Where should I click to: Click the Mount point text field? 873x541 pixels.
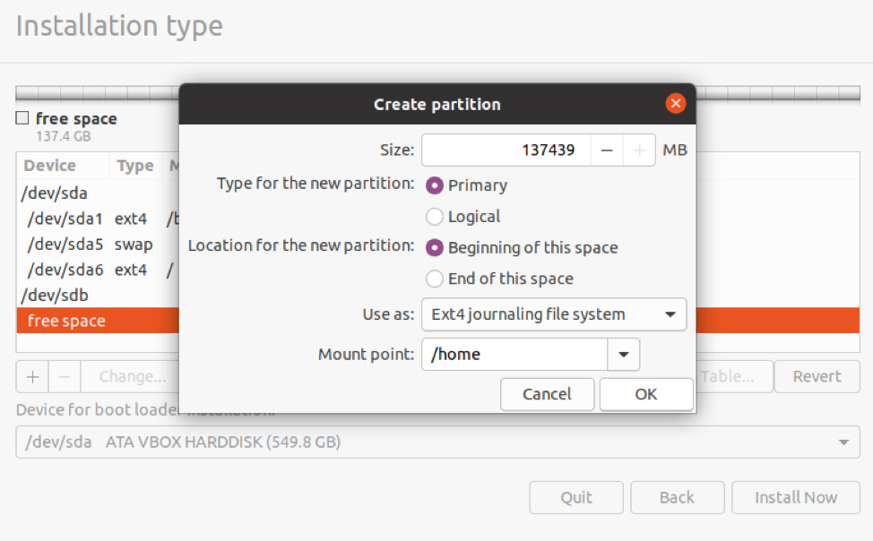[x=514, y=355]
